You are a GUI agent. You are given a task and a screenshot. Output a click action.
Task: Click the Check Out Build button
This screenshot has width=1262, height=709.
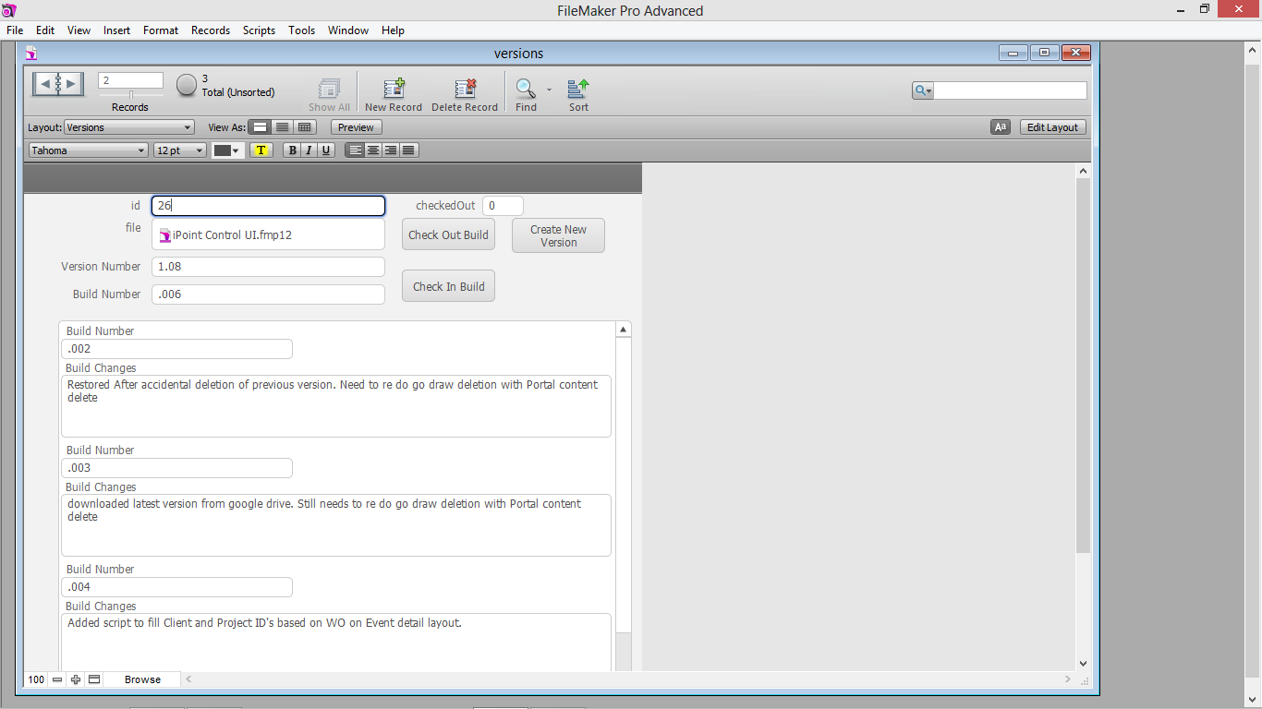click(448, 234)
